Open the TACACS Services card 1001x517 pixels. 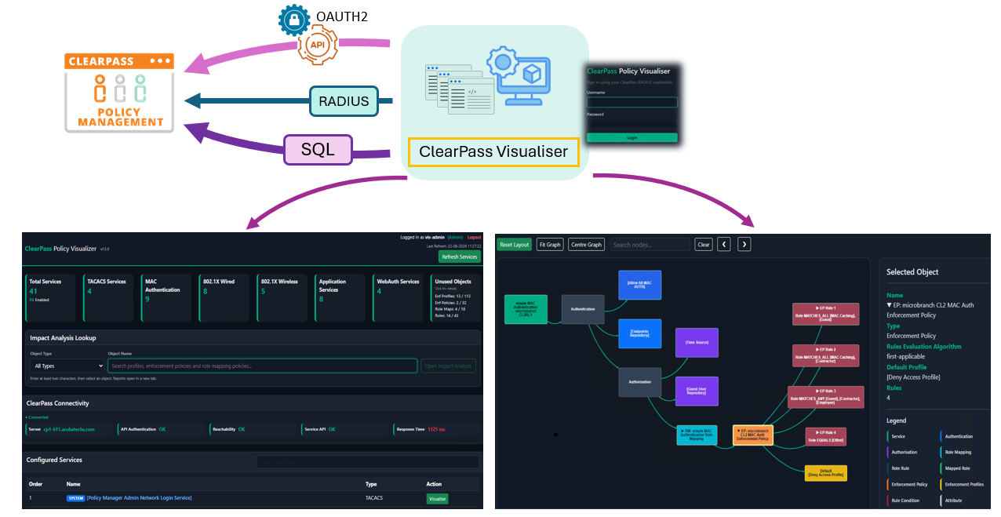point(108,297)
